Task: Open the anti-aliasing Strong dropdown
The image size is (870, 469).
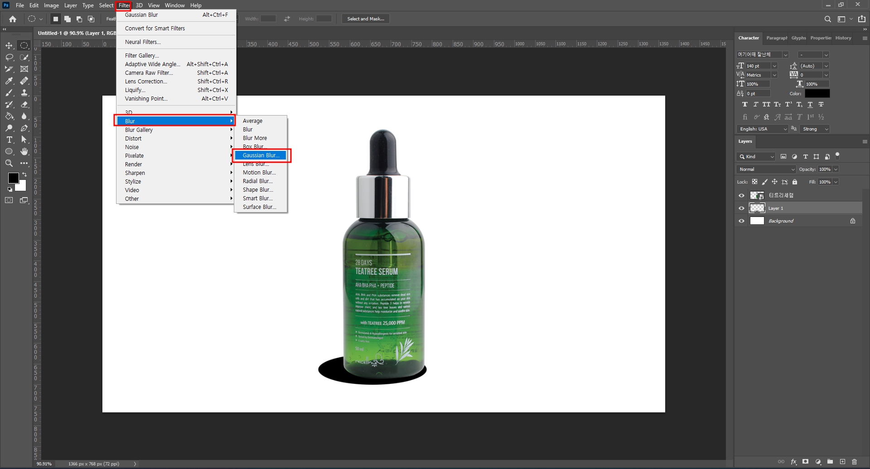Action: pyautogui.click(x=815, y=129)
